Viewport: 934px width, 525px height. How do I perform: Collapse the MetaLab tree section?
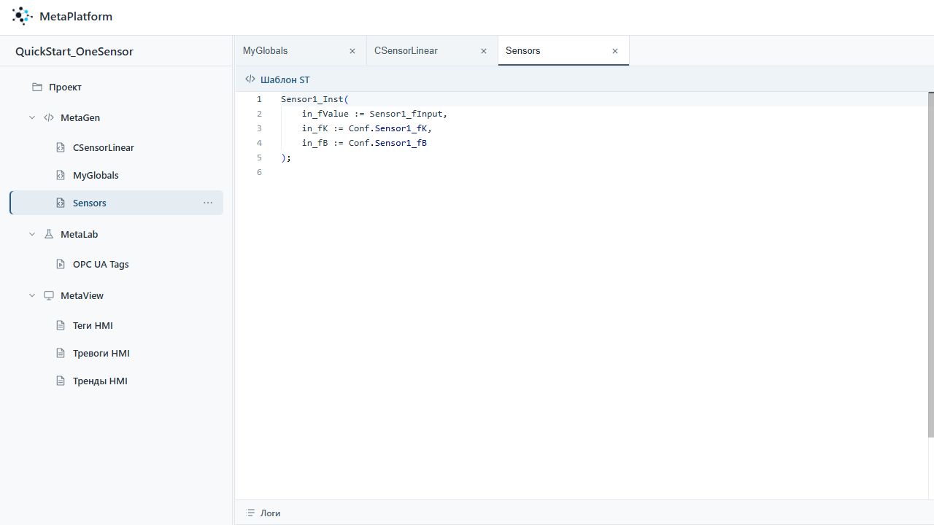(32, 234)
